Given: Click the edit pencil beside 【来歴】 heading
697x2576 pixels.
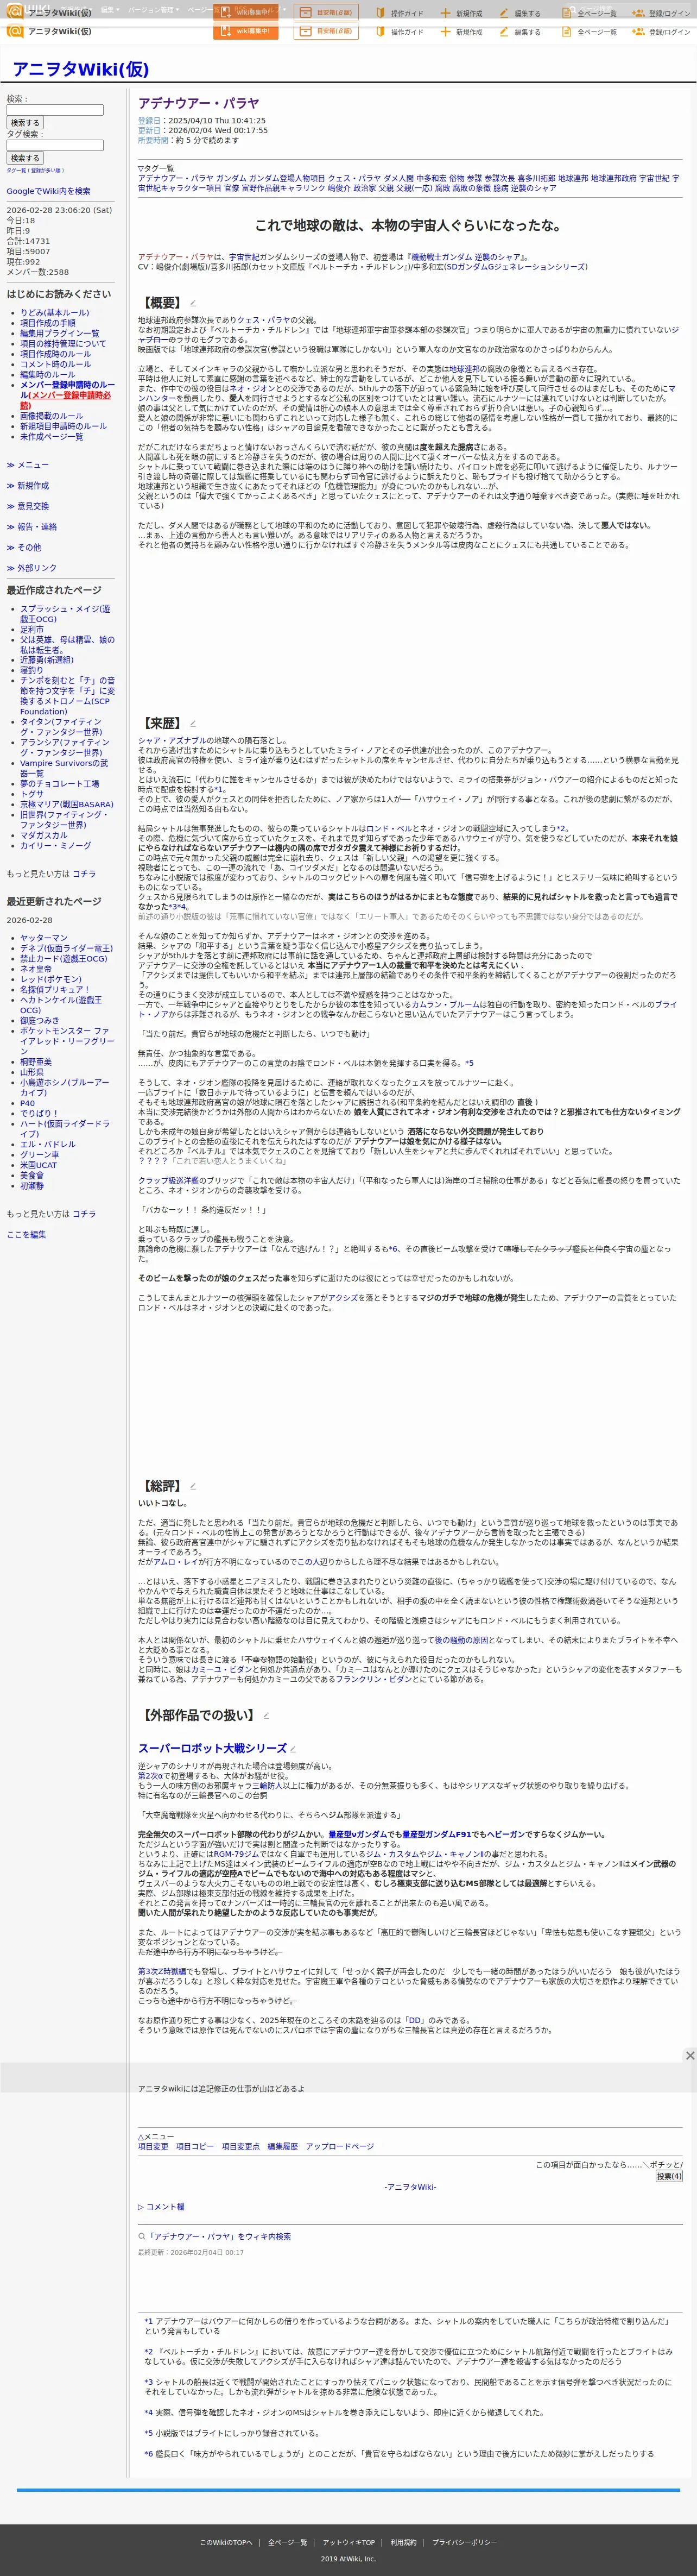Looking at the screenshot, I should tap(193, 723).
